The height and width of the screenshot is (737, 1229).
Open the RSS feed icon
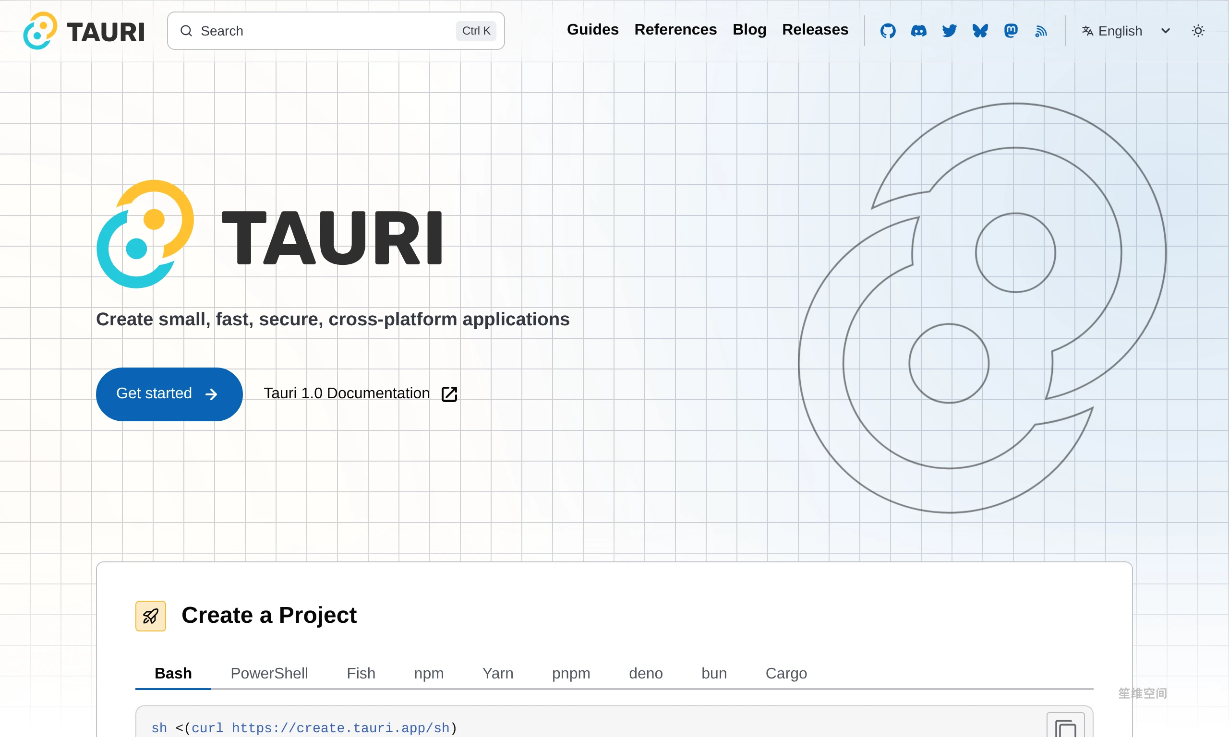pyautogui.click(x=1041, y=31)
